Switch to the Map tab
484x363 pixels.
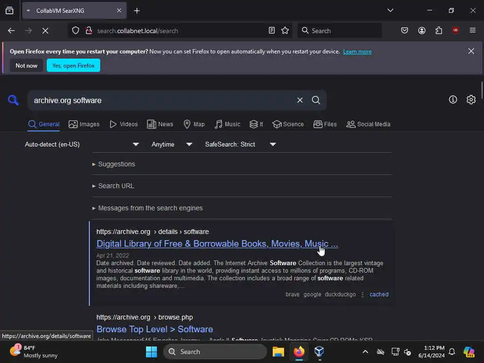pos(194,124)
